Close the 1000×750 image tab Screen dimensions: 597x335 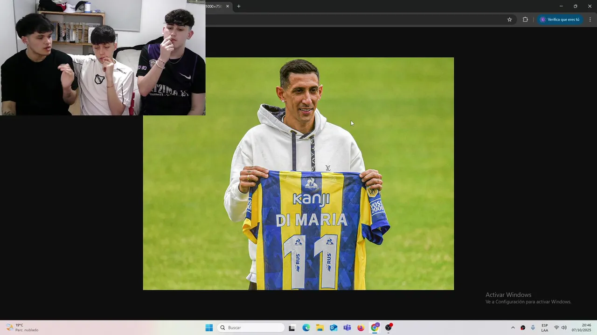point(228,7)
